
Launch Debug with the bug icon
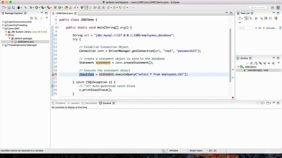pyautogui.click(x=31, y=7)
